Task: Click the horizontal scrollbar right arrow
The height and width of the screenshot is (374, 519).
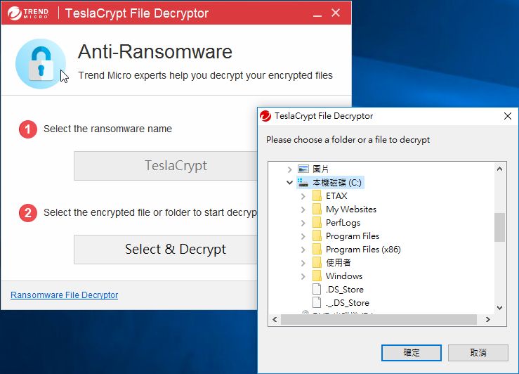Action: 488,319
